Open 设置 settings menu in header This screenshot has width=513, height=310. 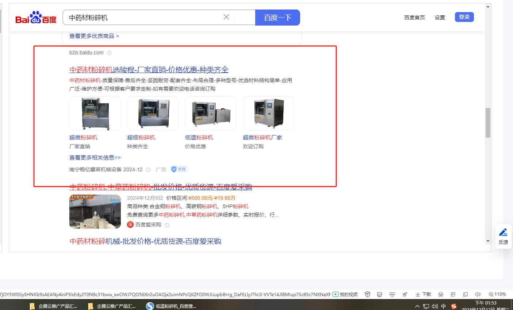click(440, 18)
